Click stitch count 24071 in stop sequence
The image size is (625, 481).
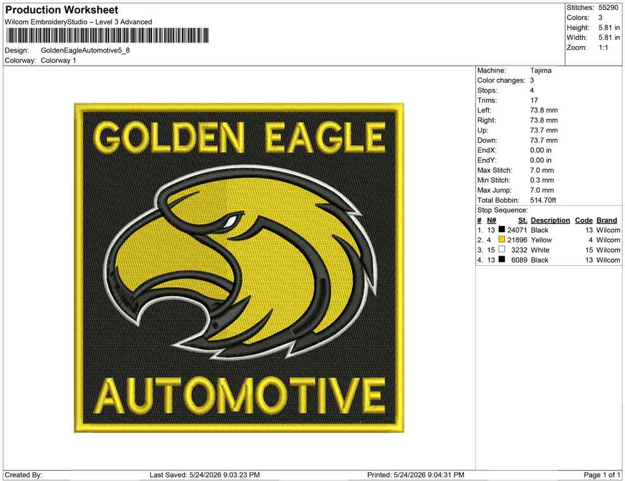[517, 230]
